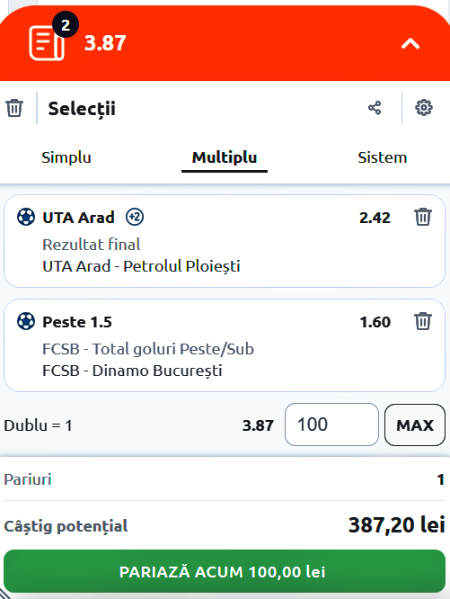Focus the stake input showing 100

331,425
